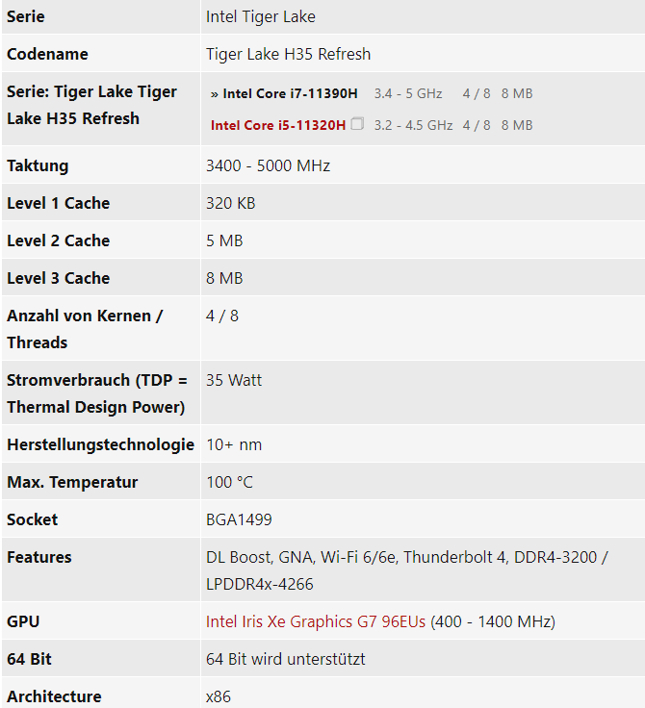This screenshot has height=708, width=645.
Task: Click the 320 KB Level 1 Cache value
Action: coord(230,203)
